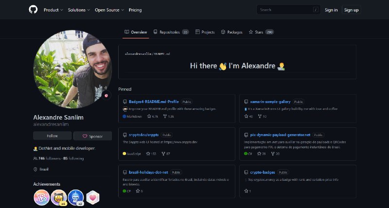
Task: Switch to the Stars tab
Action: tap(261, 32)
